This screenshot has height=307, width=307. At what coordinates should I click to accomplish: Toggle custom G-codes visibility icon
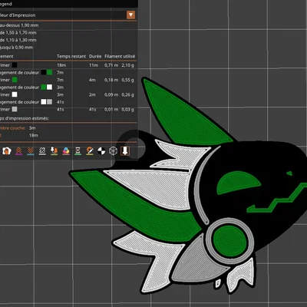90,151
